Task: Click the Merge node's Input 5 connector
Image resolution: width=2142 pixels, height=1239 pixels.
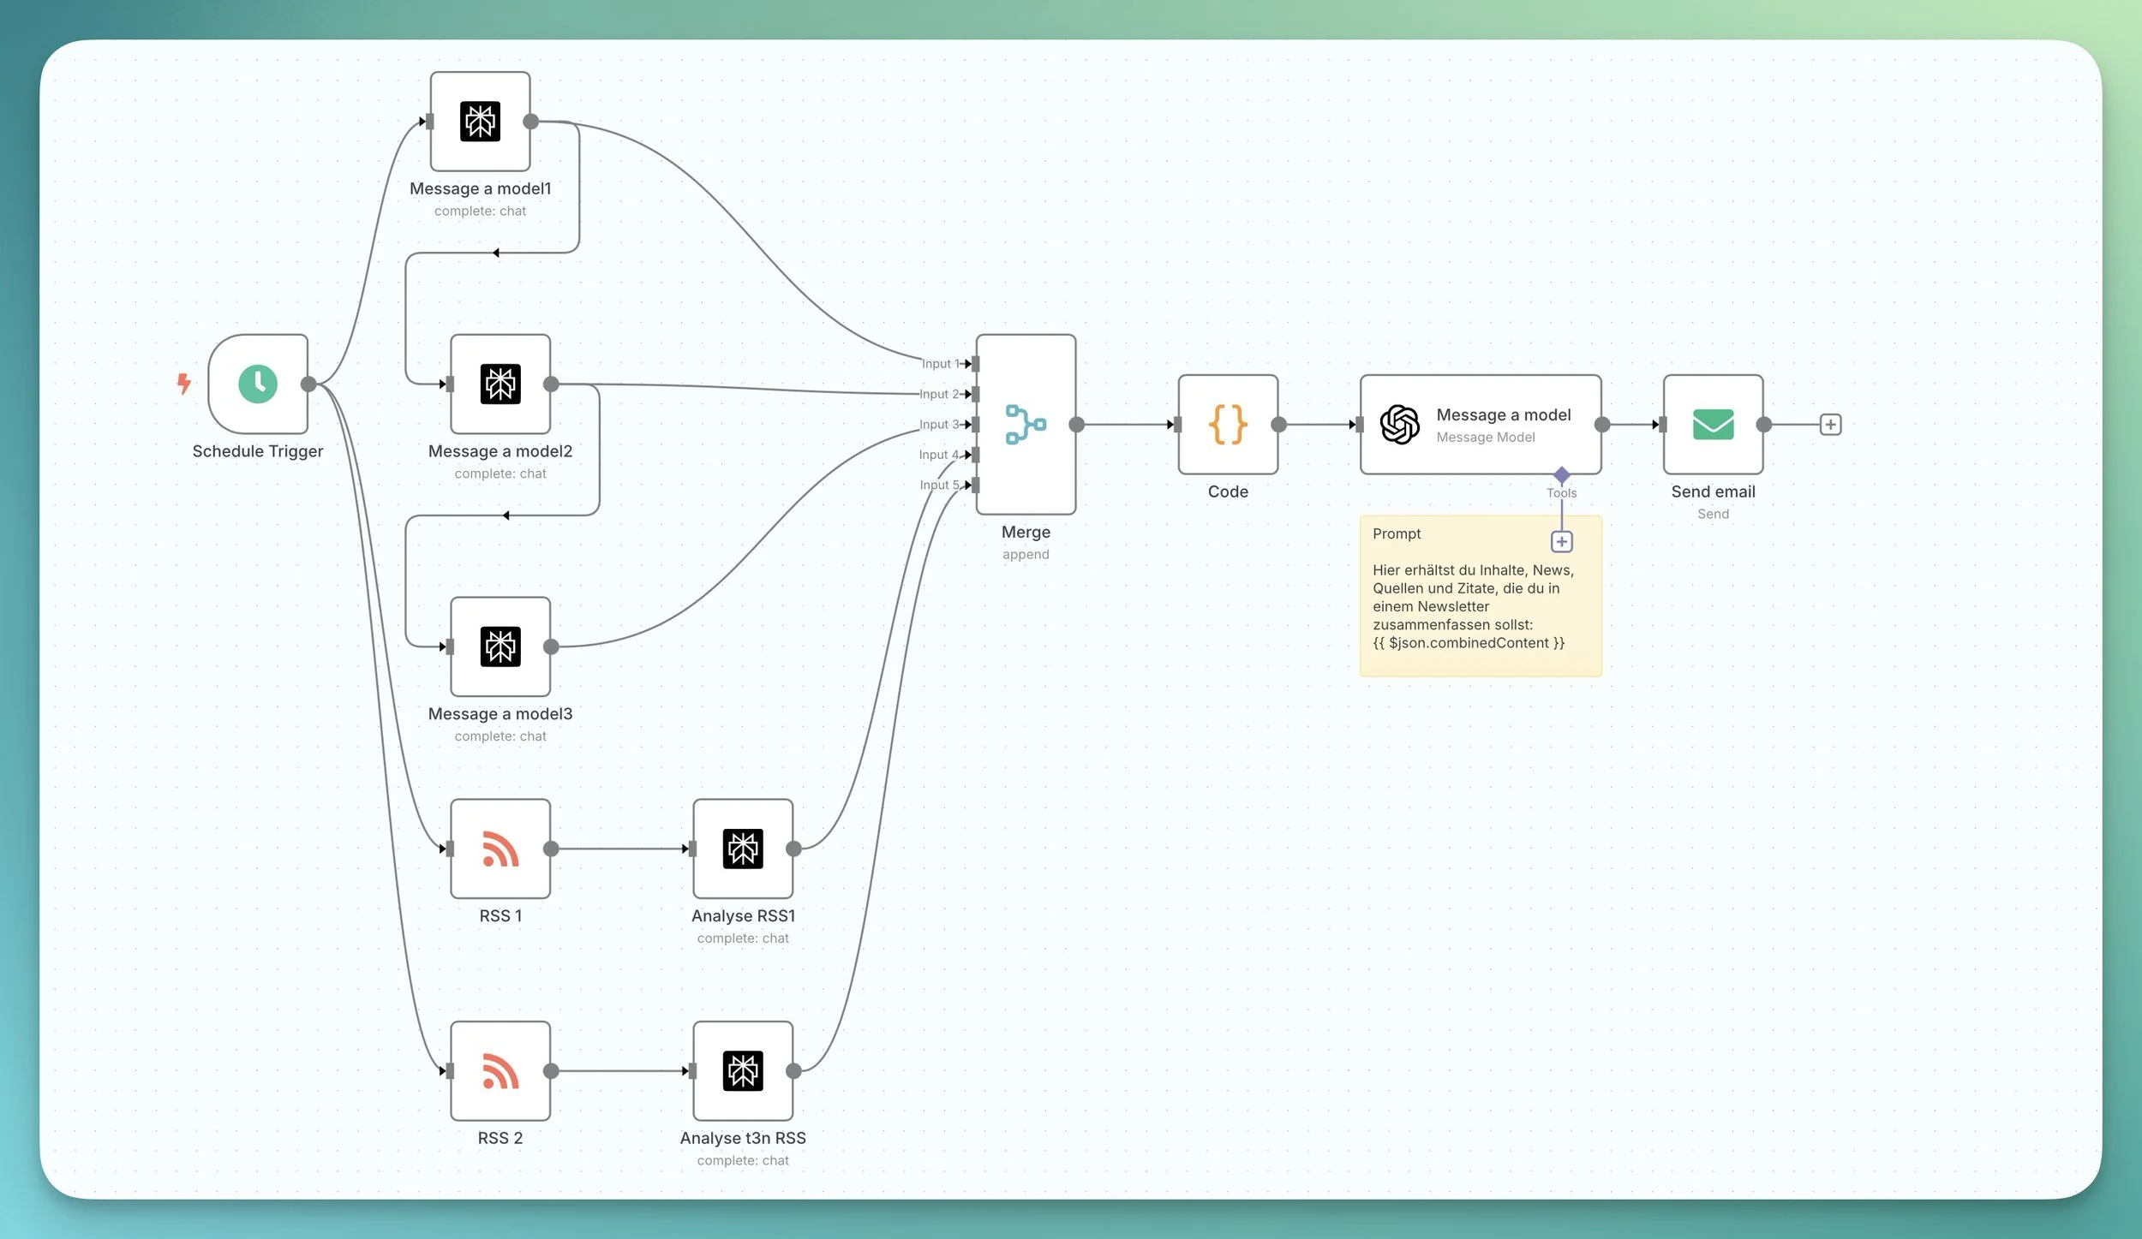Action: pos(975,485)
